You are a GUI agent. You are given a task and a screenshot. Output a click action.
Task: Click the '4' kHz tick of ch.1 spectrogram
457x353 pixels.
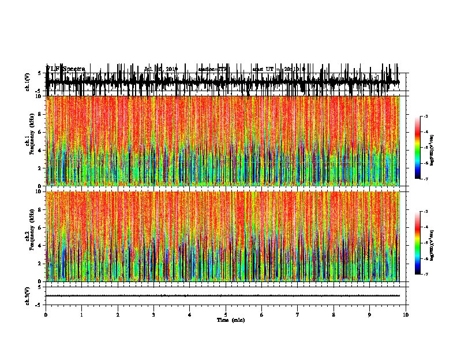tap(40, 151)
